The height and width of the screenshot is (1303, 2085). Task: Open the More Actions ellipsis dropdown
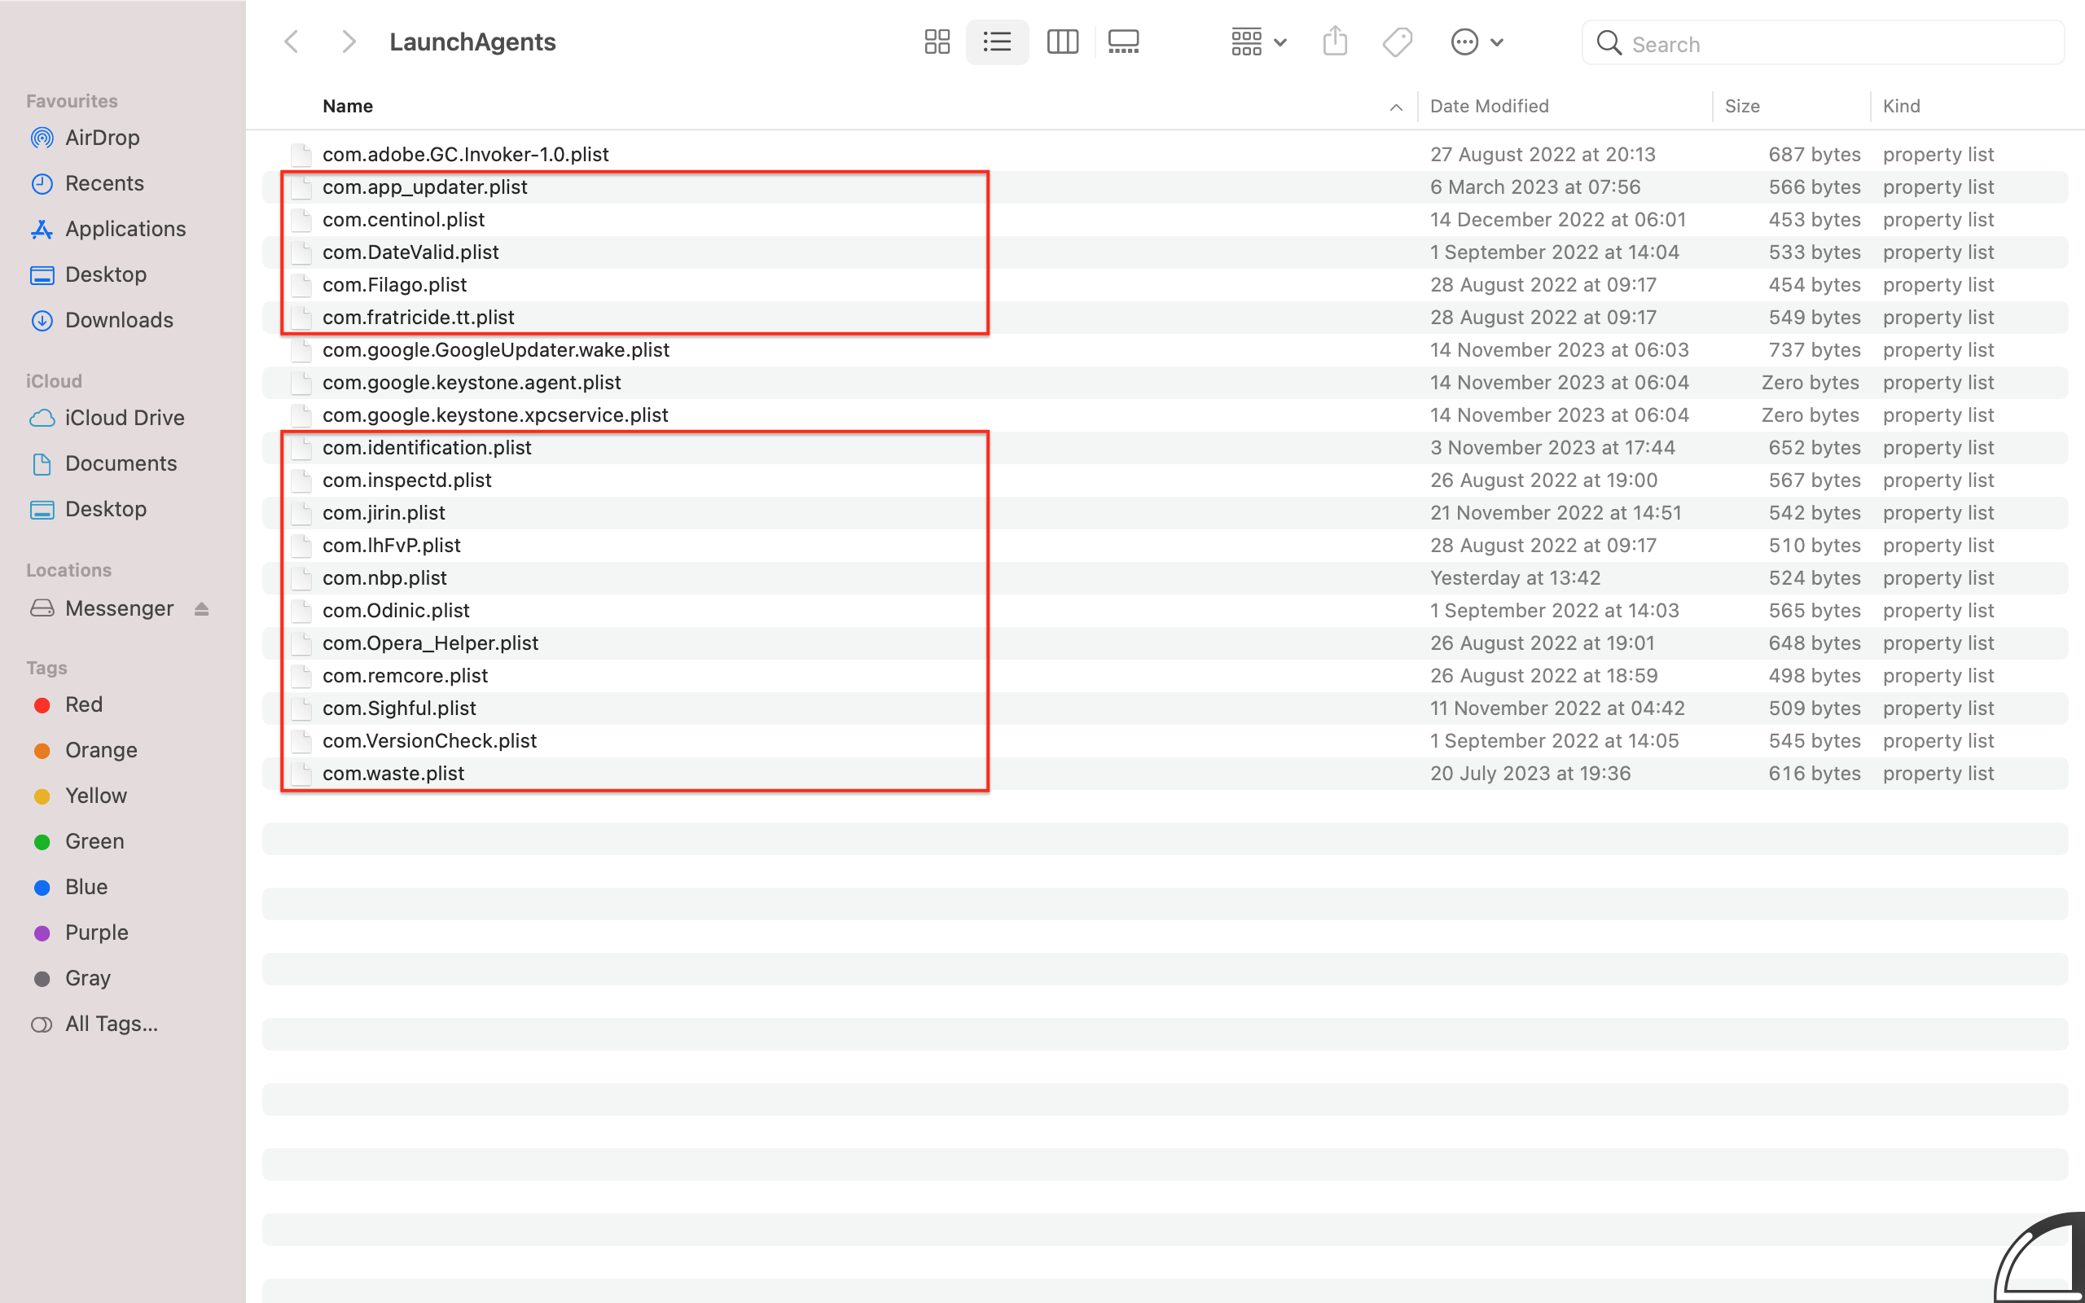[x=1477, y=42]
